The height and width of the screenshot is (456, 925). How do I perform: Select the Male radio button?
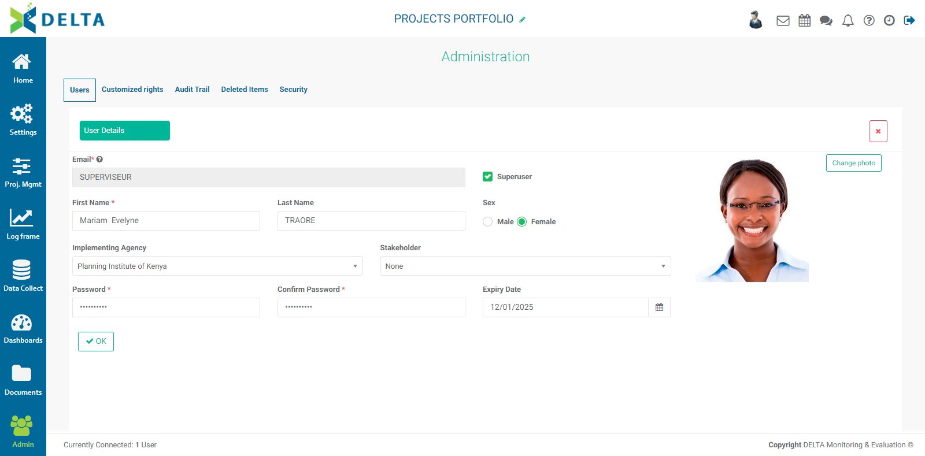pos(487,222)
